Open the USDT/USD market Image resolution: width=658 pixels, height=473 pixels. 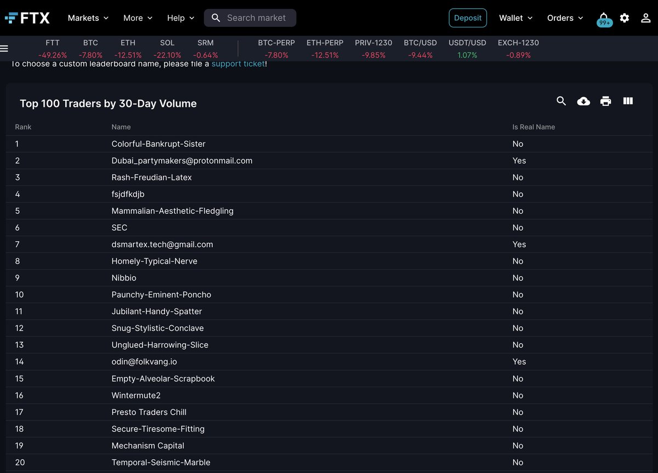click(x=467, y=49)
